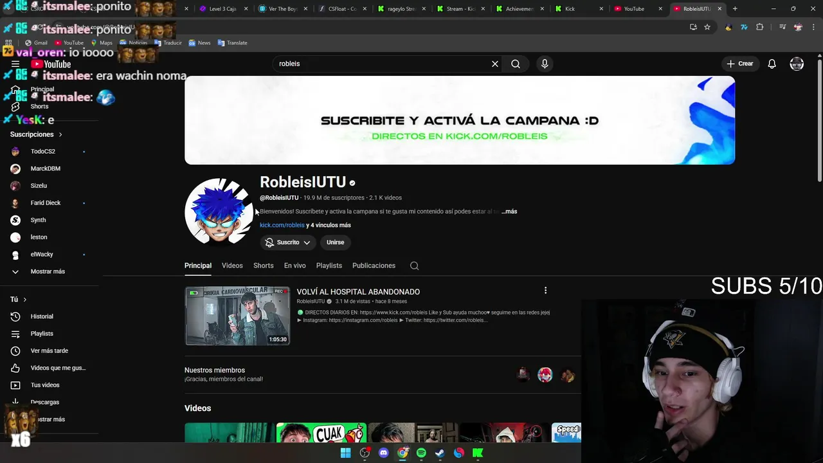Open a new browser tab
The width and height of the screenshot is (823, 463).
tap(735, 9)
